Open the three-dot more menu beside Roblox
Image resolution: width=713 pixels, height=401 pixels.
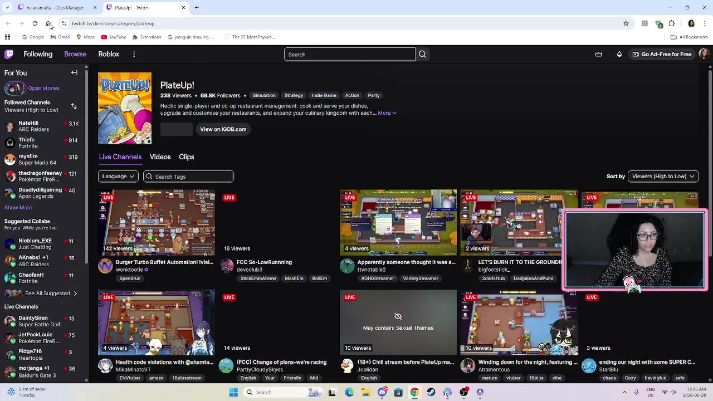point(134,54)
